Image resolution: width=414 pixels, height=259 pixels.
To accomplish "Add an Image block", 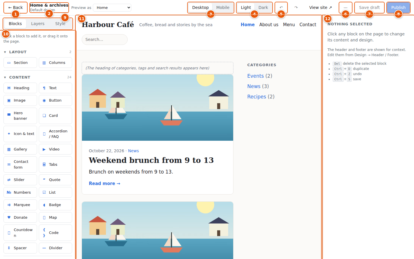I will (x=20, y=100).
